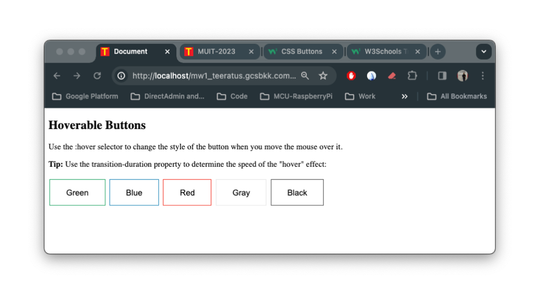Show hidden bookmarks with the chevron
Viewport: 539px width, 303px height.
pyautogui.click(x=404, y=96)
